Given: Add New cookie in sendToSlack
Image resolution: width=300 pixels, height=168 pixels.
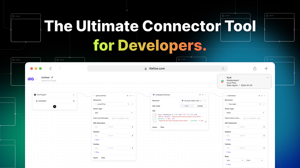Looking at the screenshot, I should [x=228, y=152].
